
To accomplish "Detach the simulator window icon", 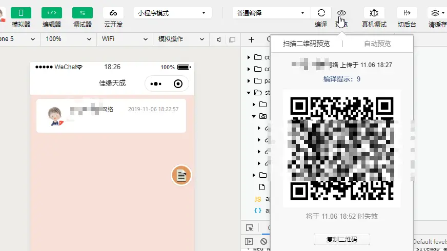I will pos(232,39).
